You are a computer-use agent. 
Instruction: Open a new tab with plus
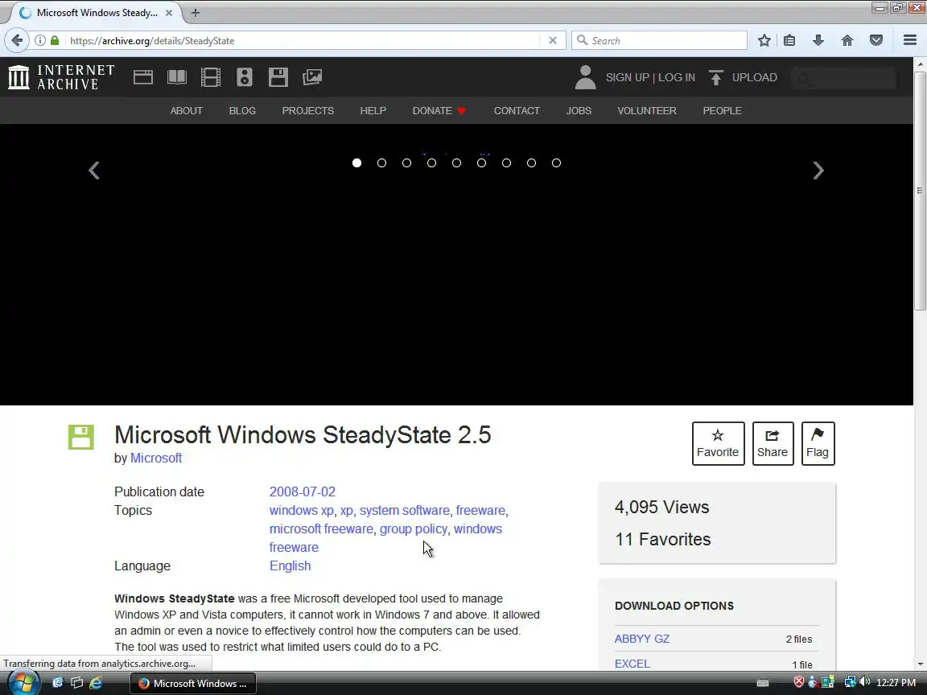tap(195, 12)
